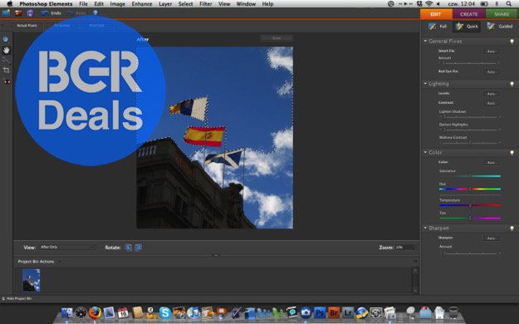Collapse the Lighting section
This screenshot has height=324, width=519.
[425, 84]
